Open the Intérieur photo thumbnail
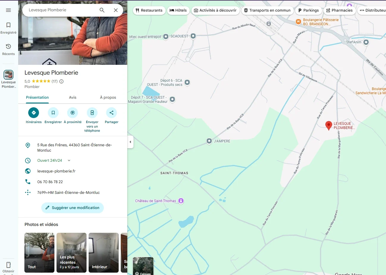The image size is (386, 275). [x=103, y=253]
